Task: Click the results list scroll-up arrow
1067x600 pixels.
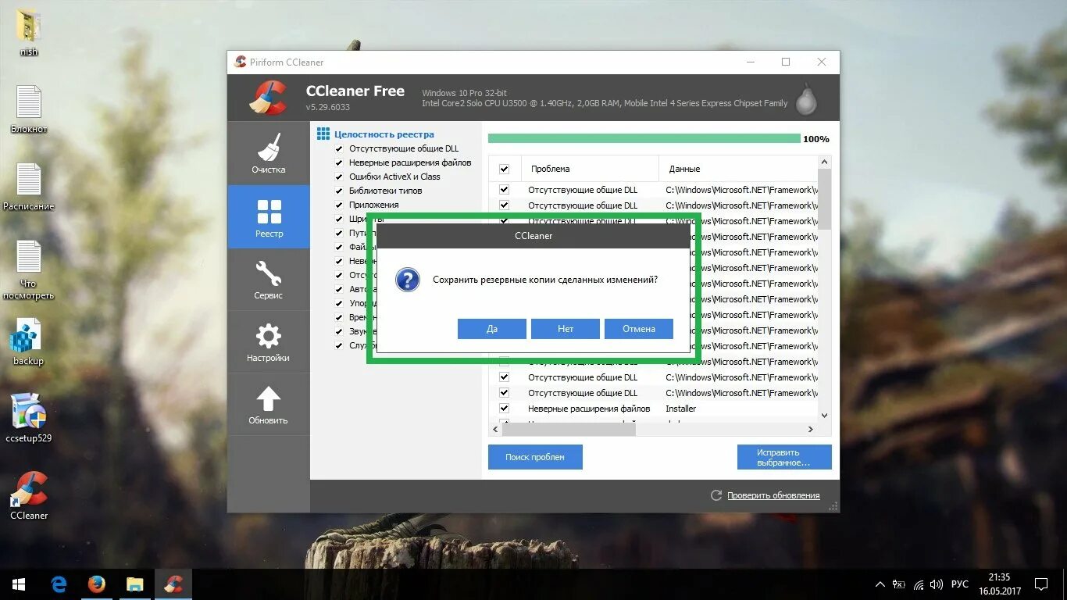Action: click(x=825, y=162)
